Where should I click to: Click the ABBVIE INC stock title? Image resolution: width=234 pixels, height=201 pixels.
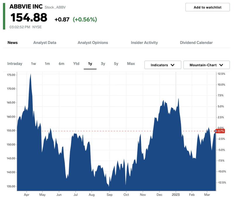[x=26, y=6]
